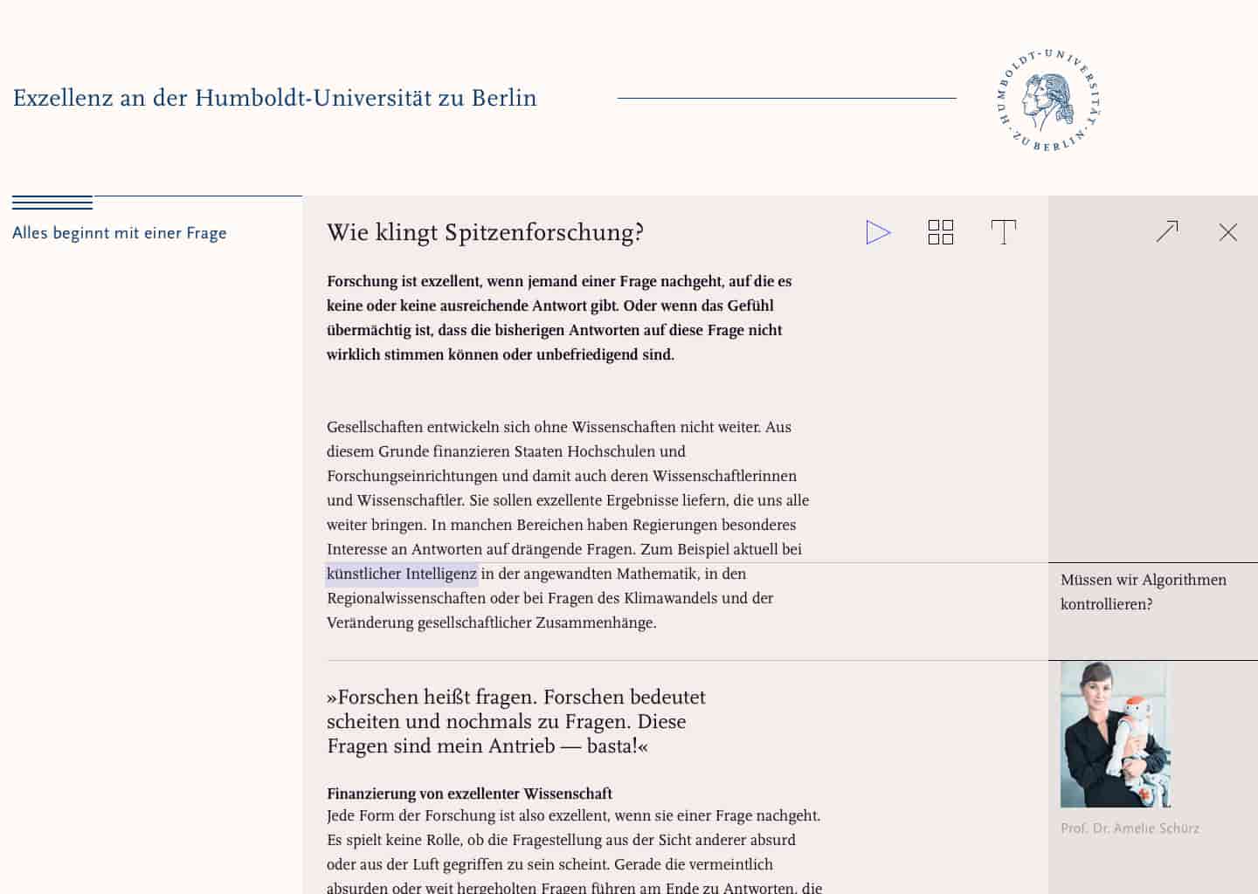Click paragraph starting 'Gesellschaften entwickeln sich'
1258x894 pixels.
click(x=568, y=525)
